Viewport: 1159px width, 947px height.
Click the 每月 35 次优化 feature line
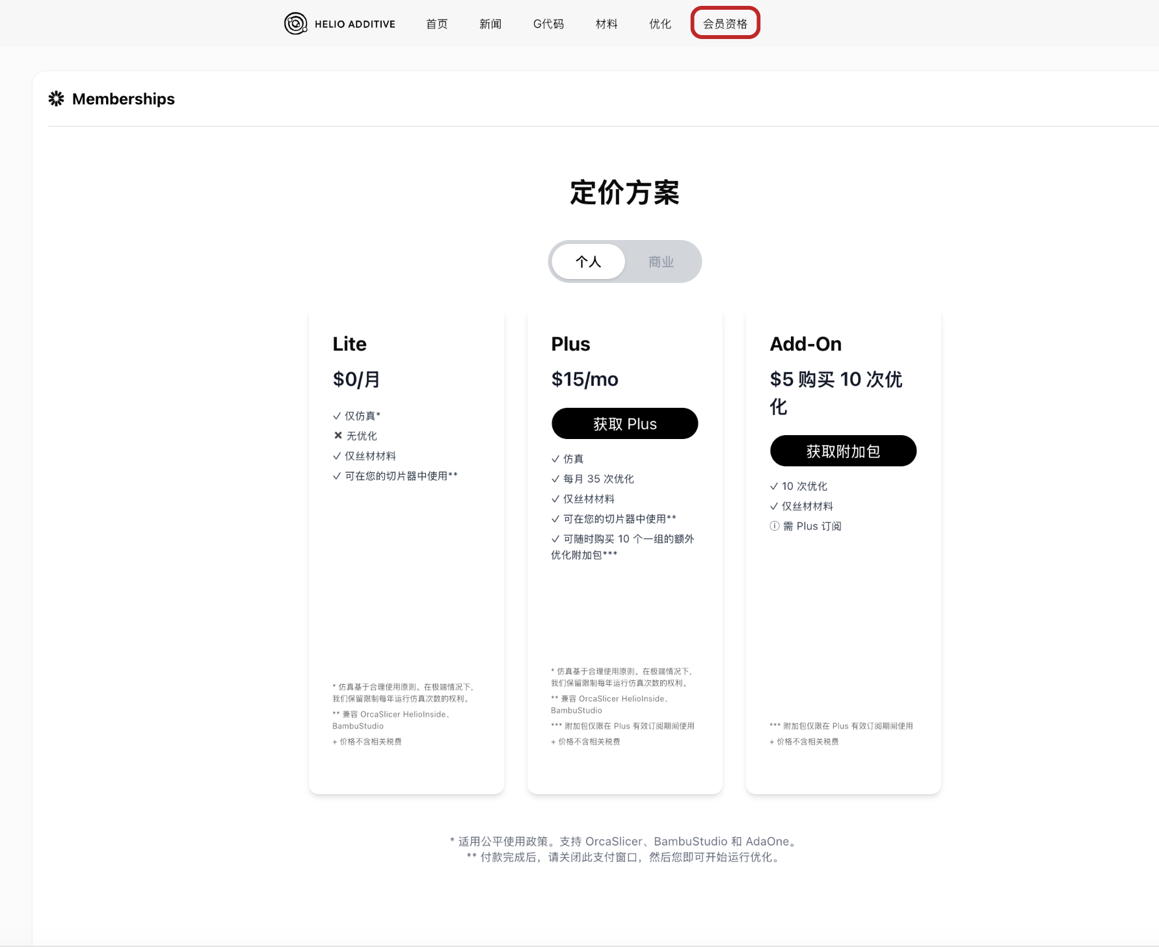pyautogui.click(x=593, y=479)
